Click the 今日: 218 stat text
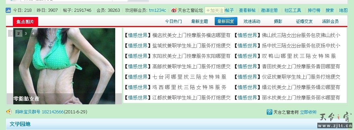354x130 pixels. tap(22, 10)
